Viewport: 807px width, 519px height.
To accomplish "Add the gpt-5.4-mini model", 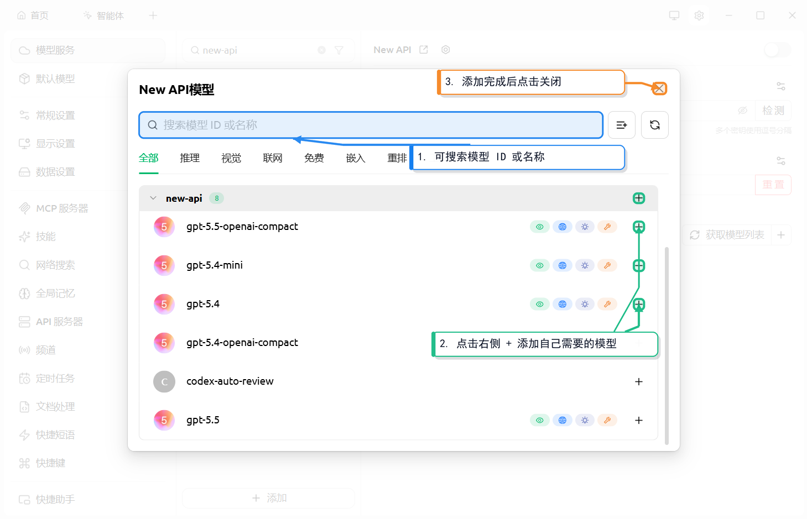I will point(639,265).
